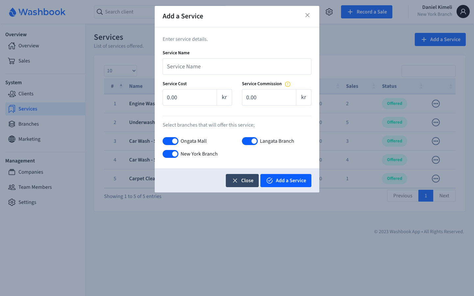
Task: Open actions menu for Carpet Cleaning row
Action: coord(435,179)
